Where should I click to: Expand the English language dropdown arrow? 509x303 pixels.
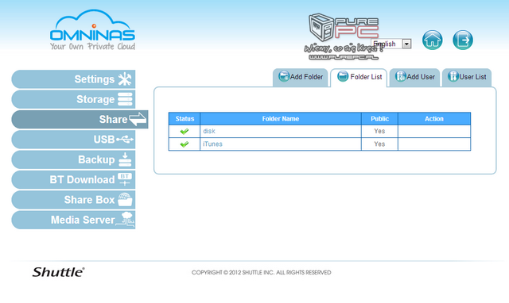coord(406,44)
